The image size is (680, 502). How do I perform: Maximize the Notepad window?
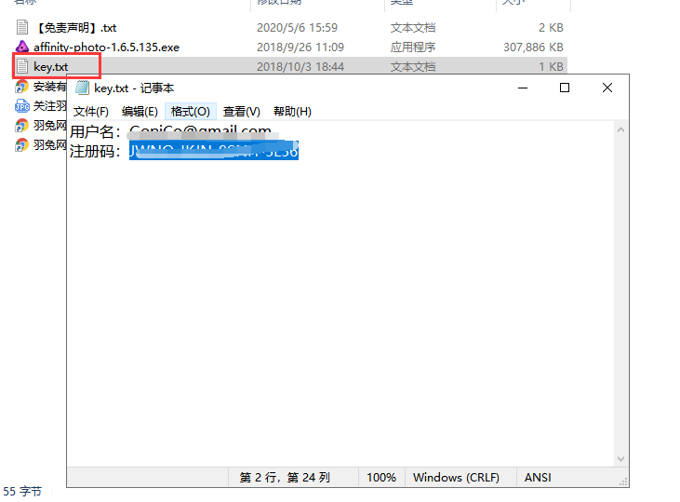[x=565, y=88]
